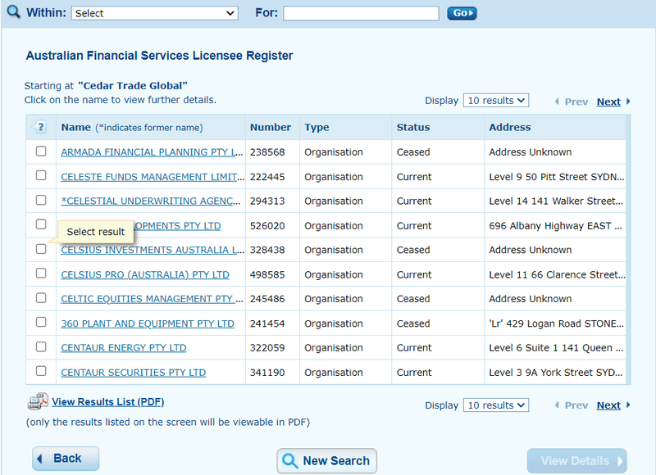Tick the checkbox for Celestial Underwriting Agency
This screenshot has height=475, width=656.
point(41,200)
